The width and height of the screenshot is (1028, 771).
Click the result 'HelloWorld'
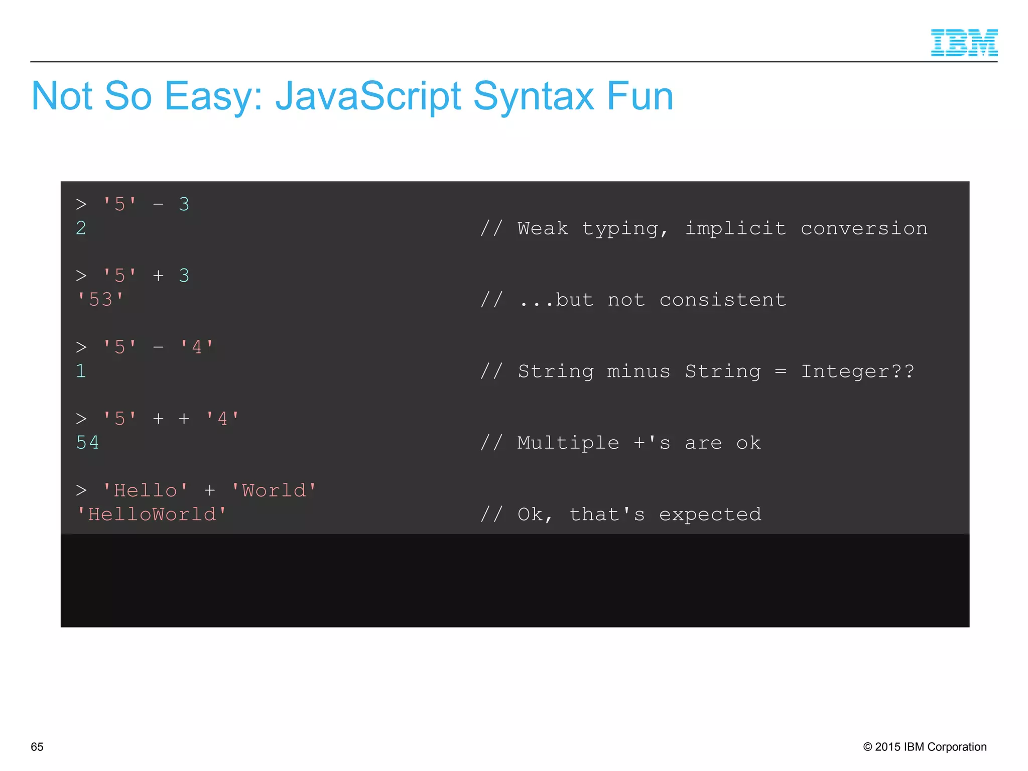(152, 515)
